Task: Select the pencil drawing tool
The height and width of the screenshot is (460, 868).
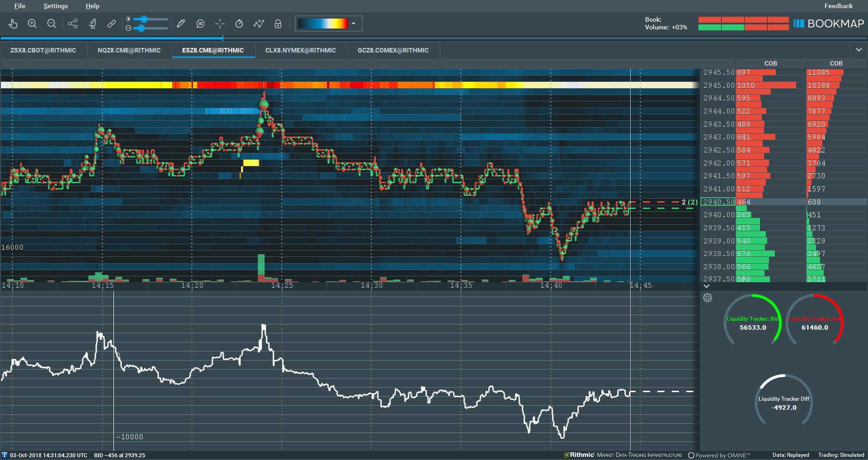Action: (x=181, y=24)
